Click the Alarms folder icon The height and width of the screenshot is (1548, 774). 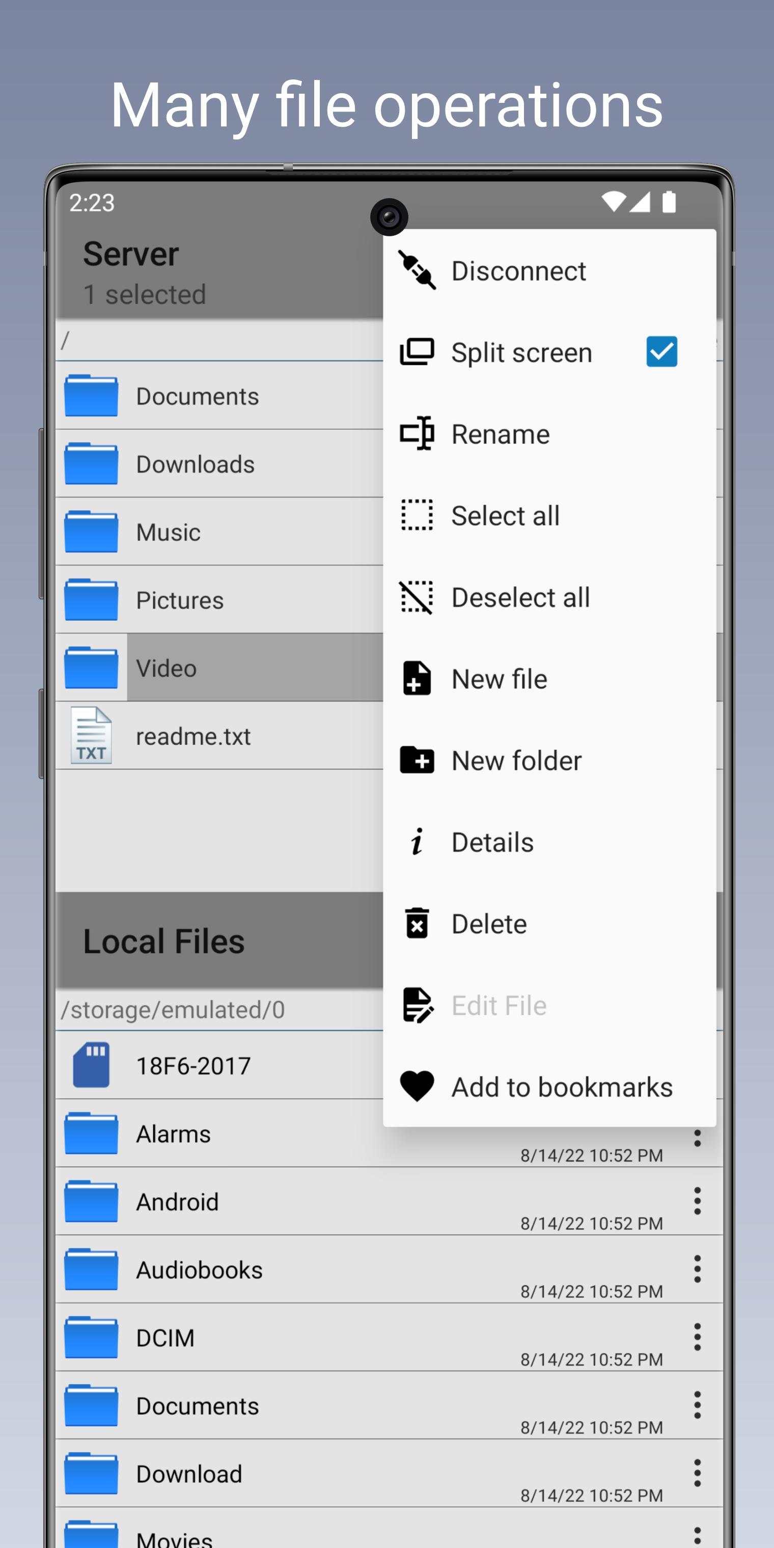point(91,1134)
